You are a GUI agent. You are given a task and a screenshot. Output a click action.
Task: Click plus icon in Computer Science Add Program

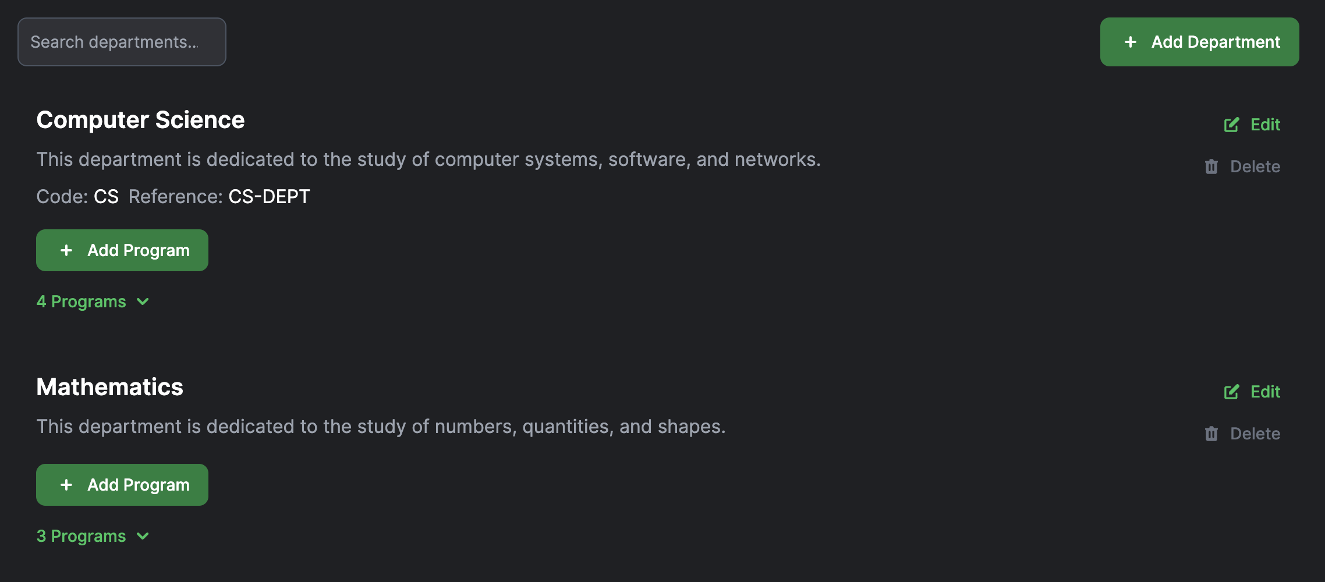(66, 250)
